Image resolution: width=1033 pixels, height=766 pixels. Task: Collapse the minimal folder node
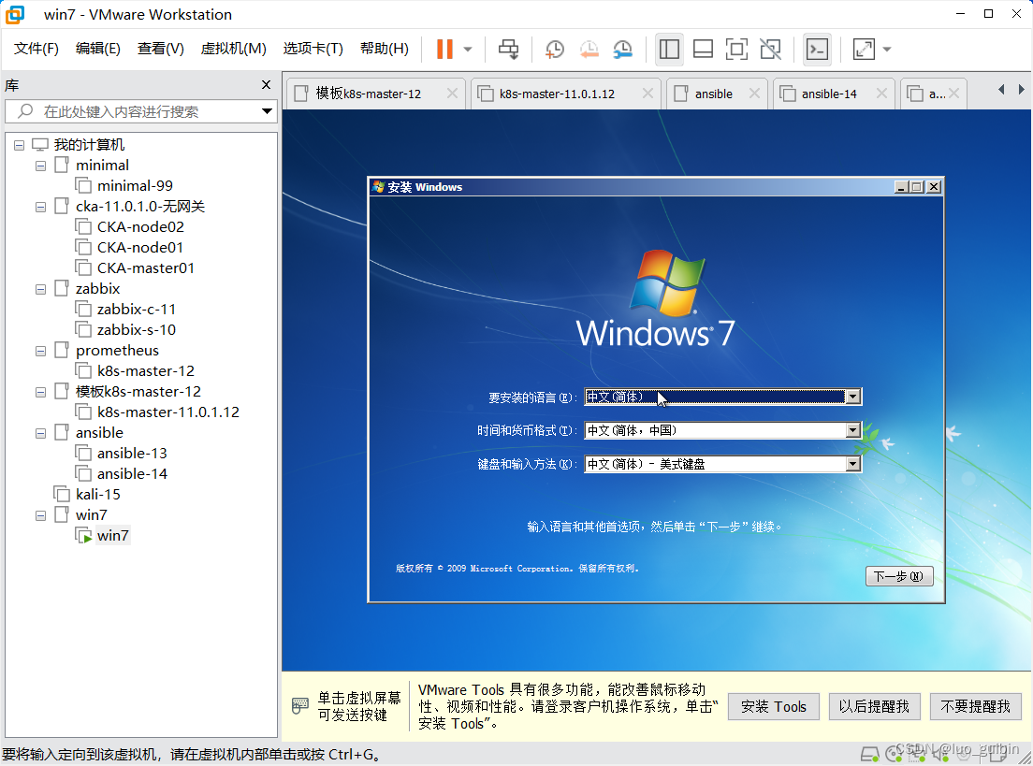[x=40, y=166]
